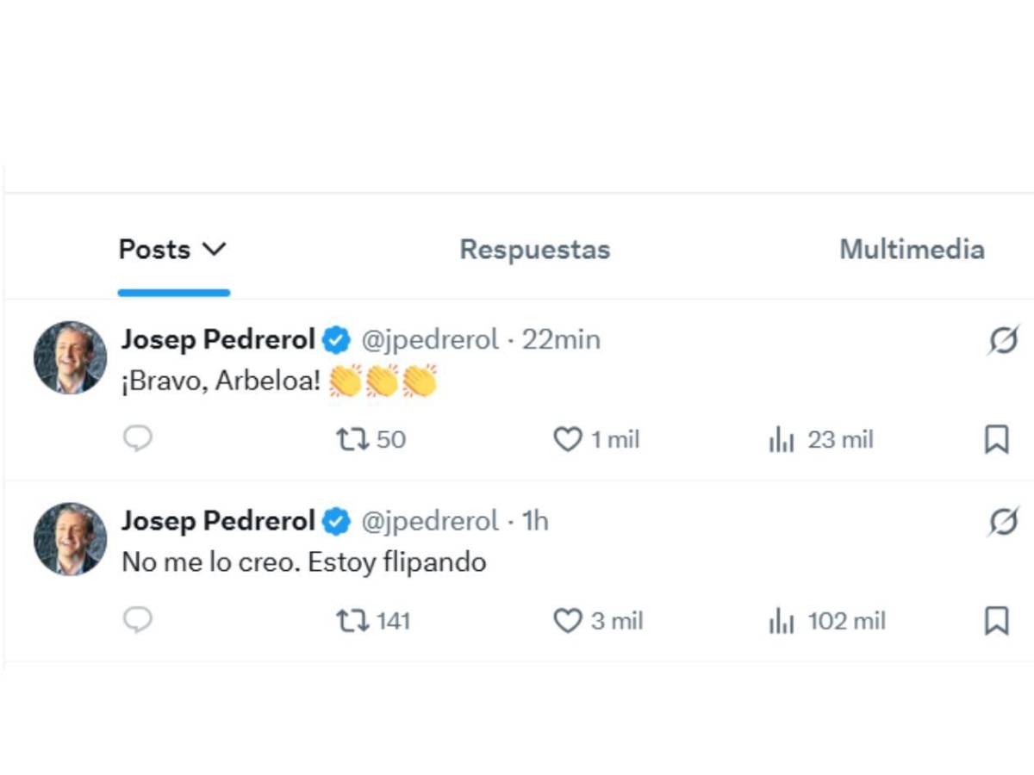Like the ¡Bravo, Arbeloa! tweet

pos(567,439)
